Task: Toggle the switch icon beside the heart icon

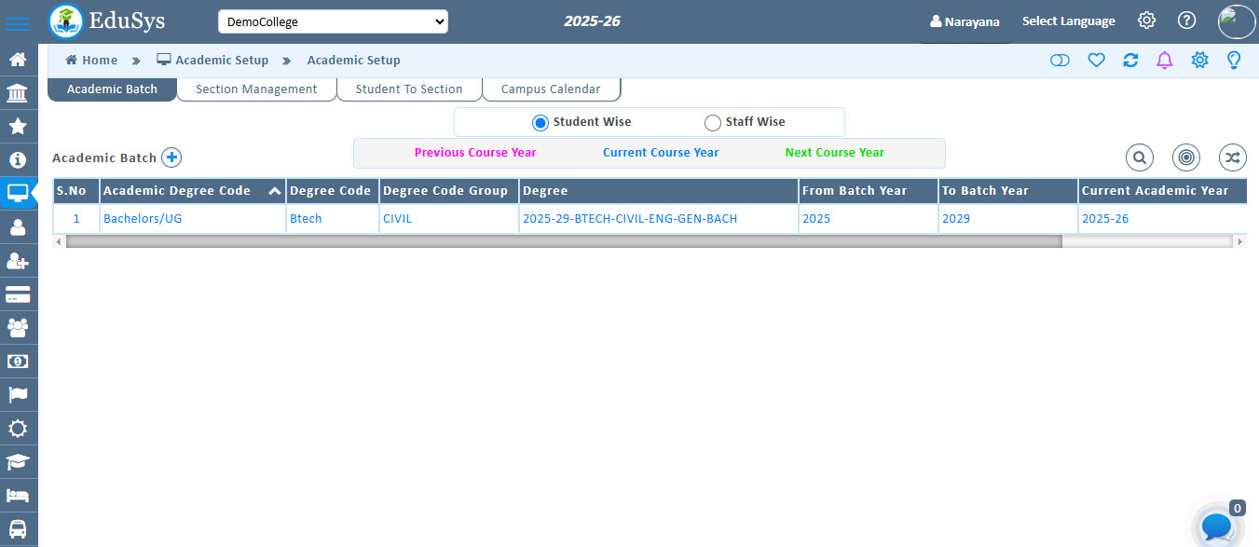Action: pyautogui.click(x=1061, y=60)
